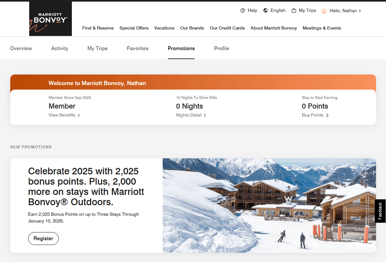Click the My Trips suitcase icon
Image resolution: width=386 pixels, height=262 pixels.
294,11
